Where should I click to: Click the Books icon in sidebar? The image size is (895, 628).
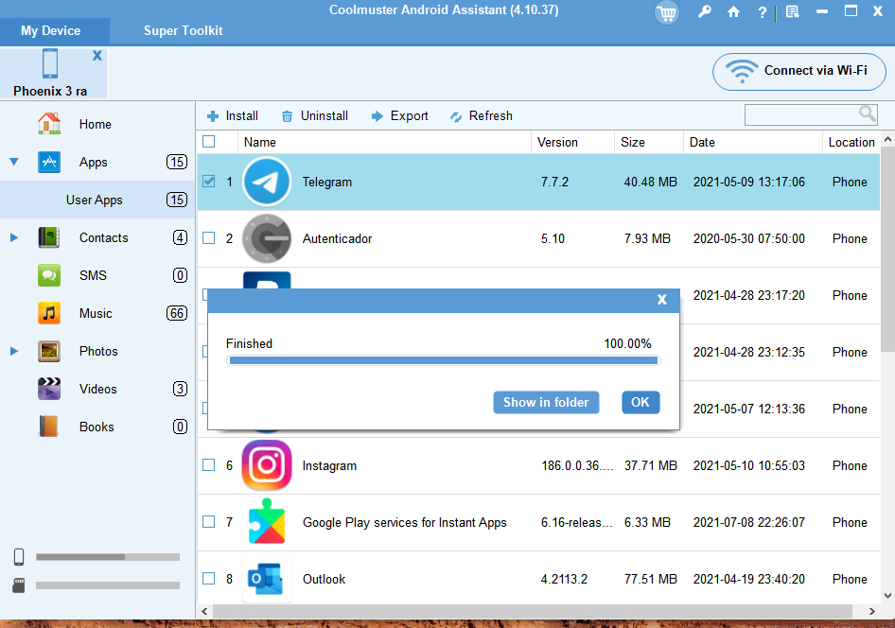coord(49,427)
